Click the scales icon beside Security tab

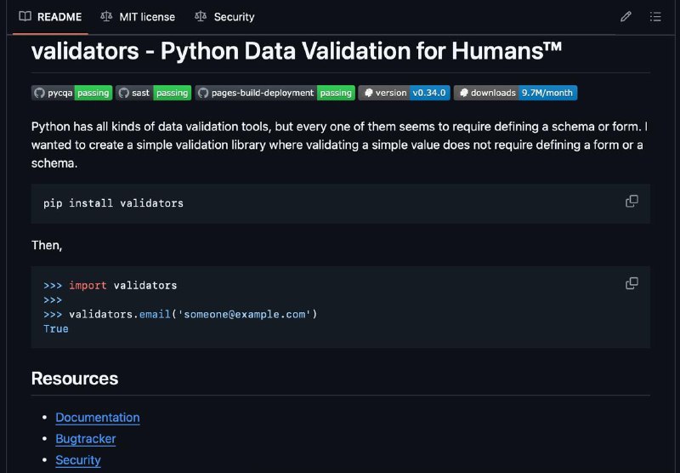point(201,17)
